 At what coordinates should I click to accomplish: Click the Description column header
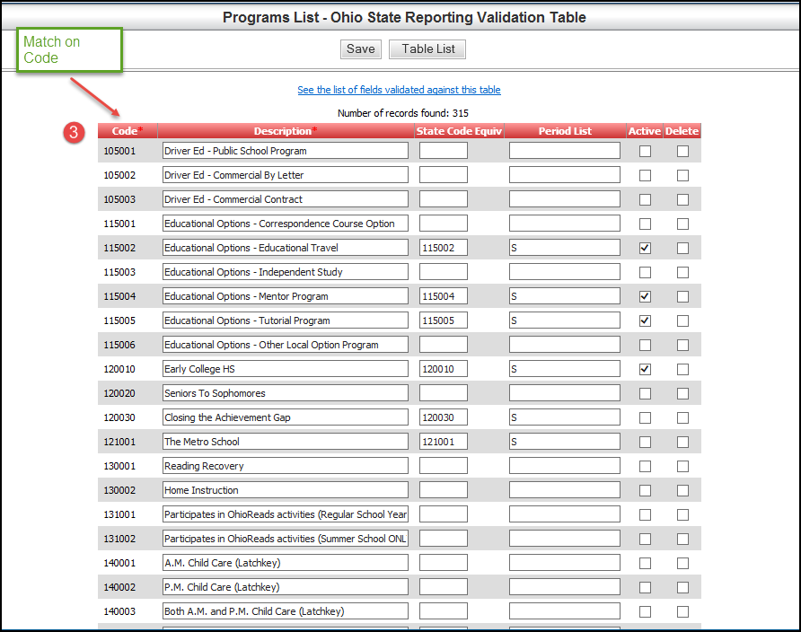tap(286, 131)
